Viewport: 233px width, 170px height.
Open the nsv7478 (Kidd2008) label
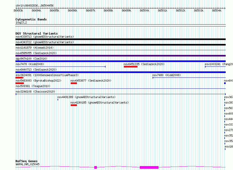point(30,64)
